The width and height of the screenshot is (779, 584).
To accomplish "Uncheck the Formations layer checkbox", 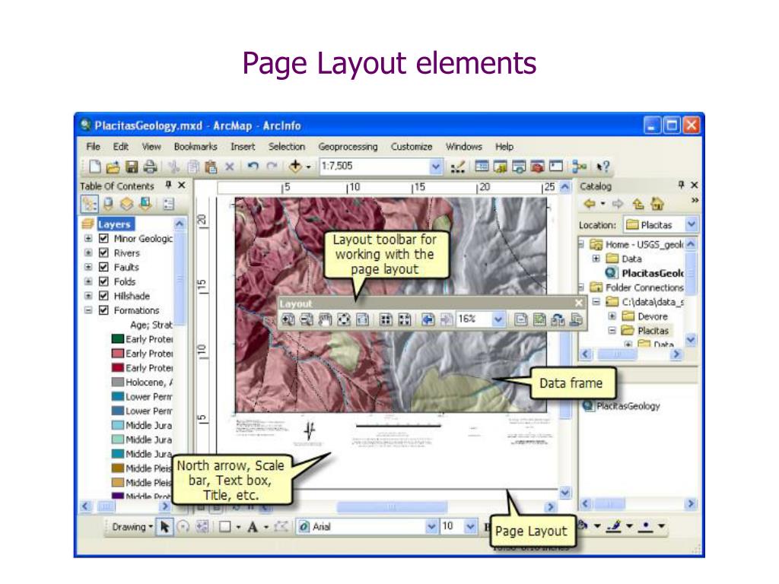I will pos(103,310).
